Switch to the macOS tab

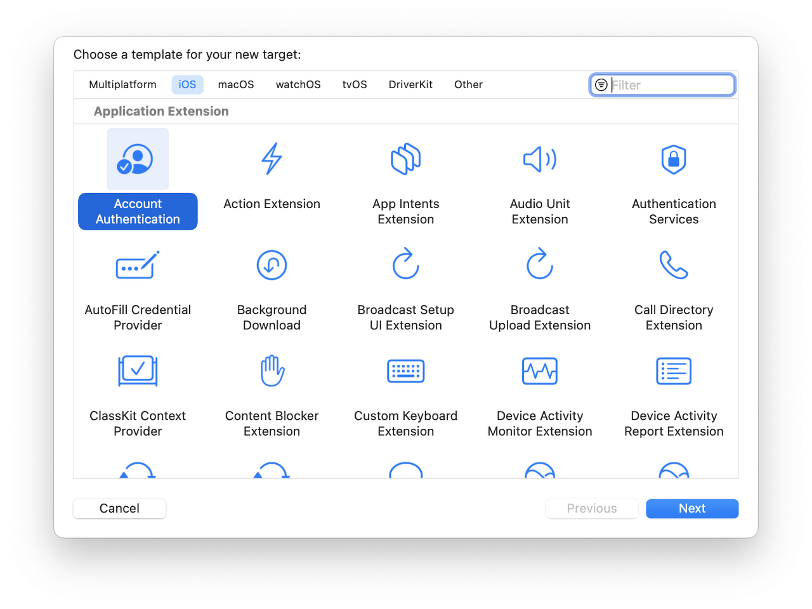point(236,84)
